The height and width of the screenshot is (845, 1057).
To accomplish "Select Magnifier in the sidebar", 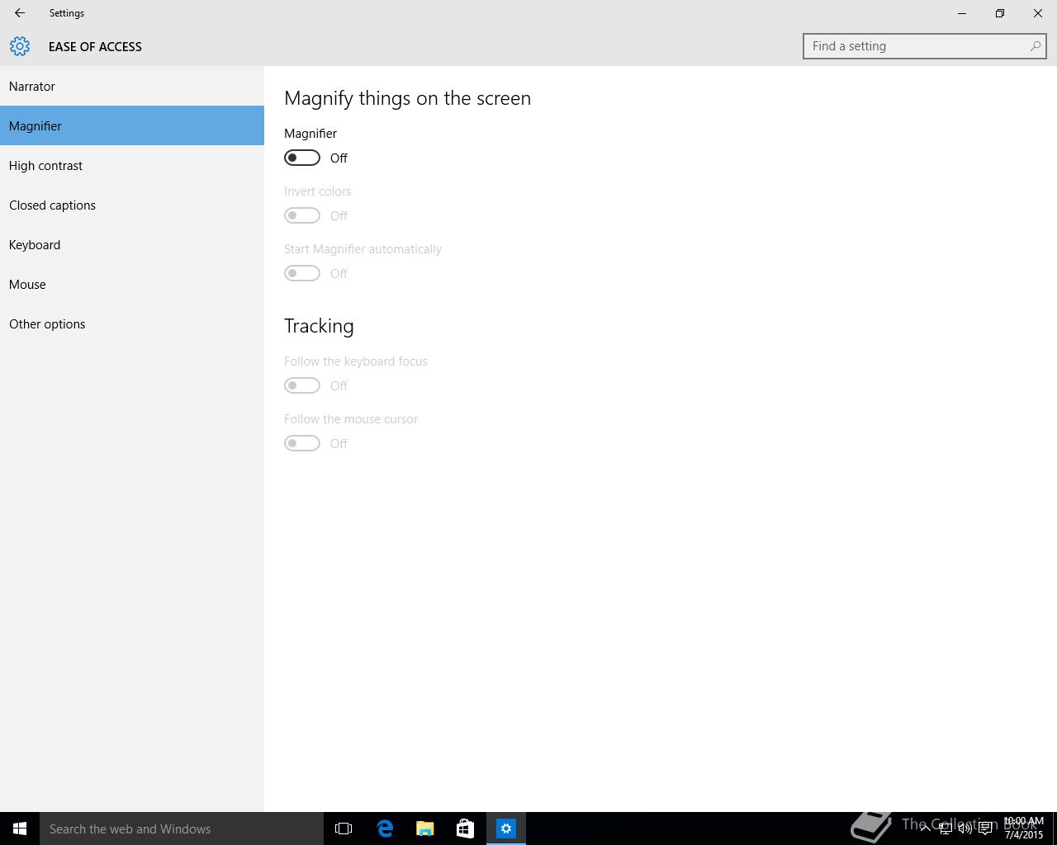I will 132,125.
